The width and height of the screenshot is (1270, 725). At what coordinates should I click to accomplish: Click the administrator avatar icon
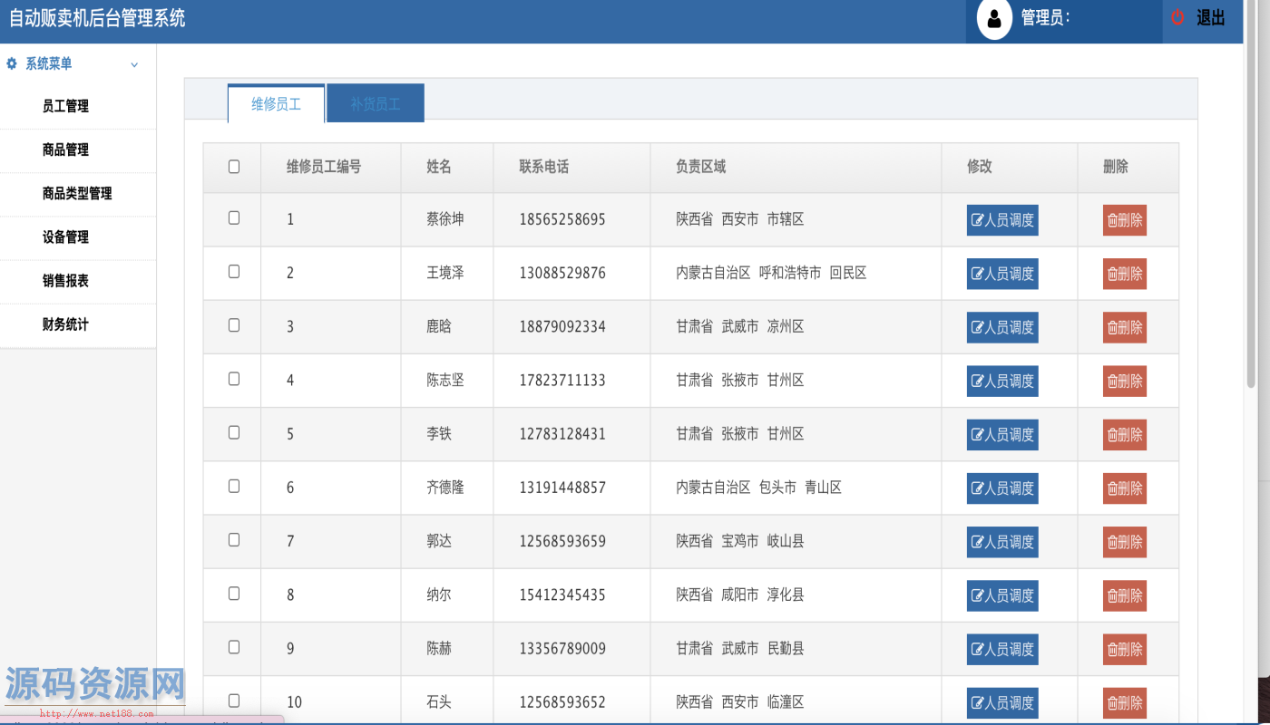994,19
